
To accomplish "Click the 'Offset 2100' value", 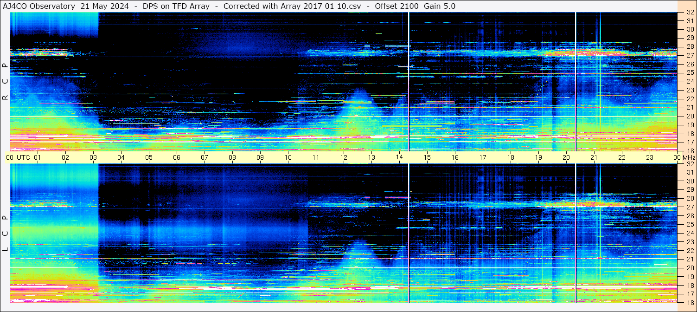I will [396, 6].
